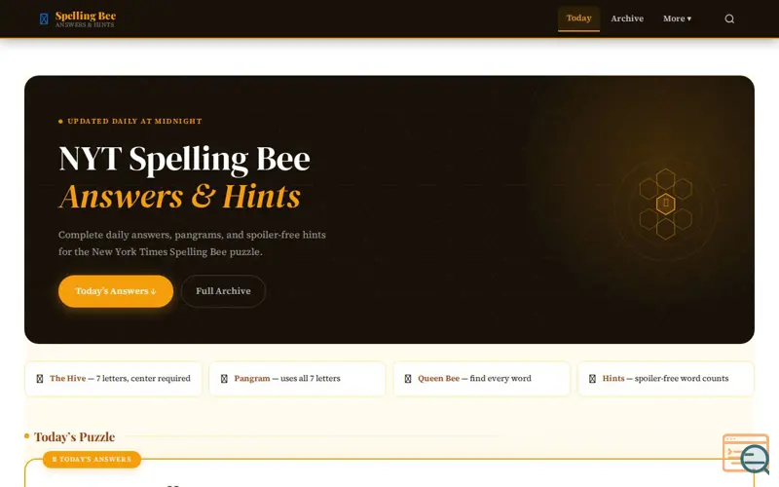Open the Full Archive button
The width and height of the screenshot is (779, 487).
pyautogui.click(x=223, y=291)
